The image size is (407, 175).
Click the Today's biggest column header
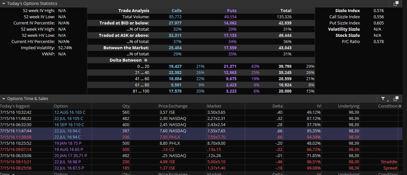[15, 106]
